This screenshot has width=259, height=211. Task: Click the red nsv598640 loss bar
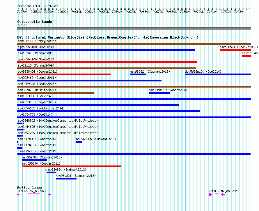pos(72,166)
